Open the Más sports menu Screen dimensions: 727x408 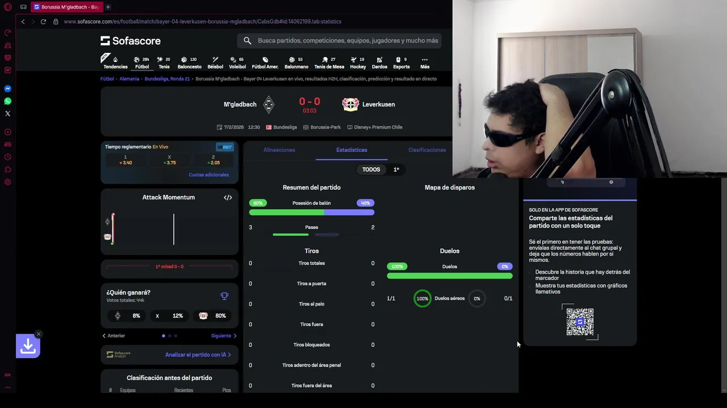pyautogui.click(x=424, y=62)
